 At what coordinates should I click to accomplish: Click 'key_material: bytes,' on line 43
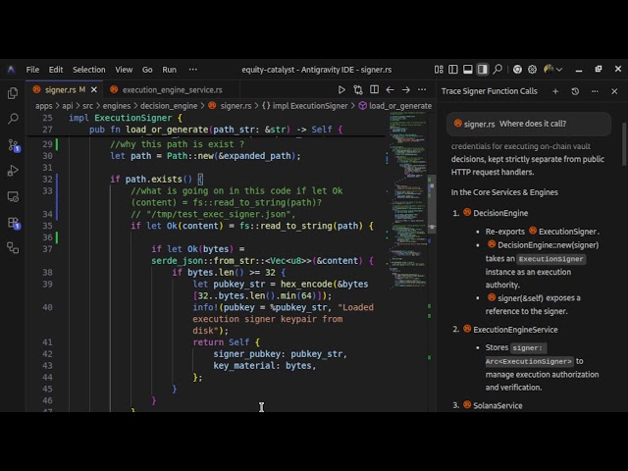(265, 365)
